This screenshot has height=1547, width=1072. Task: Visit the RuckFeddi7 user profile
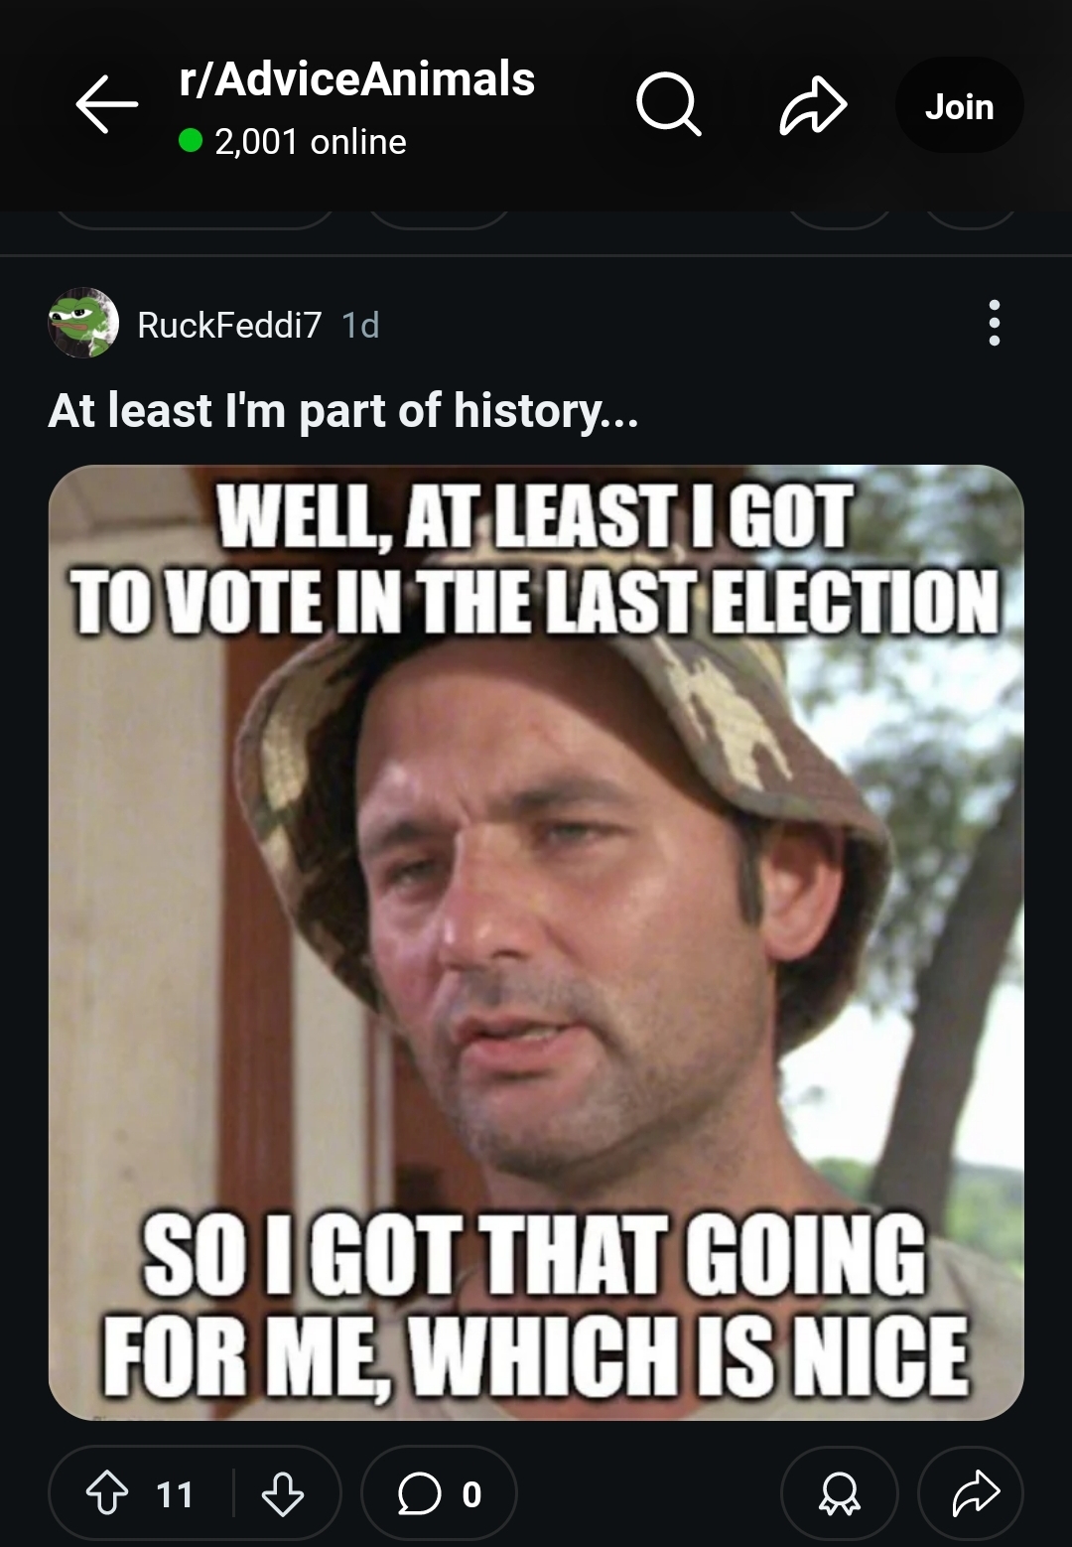229,325
